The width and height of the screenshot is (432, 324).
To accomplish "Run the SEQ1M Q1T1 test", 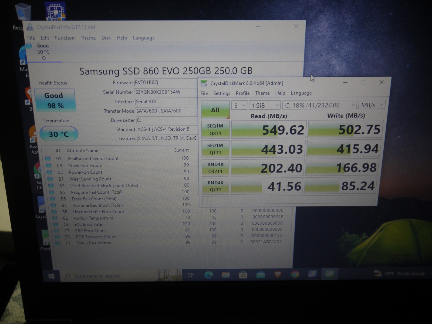I will (x=215, y=149).
